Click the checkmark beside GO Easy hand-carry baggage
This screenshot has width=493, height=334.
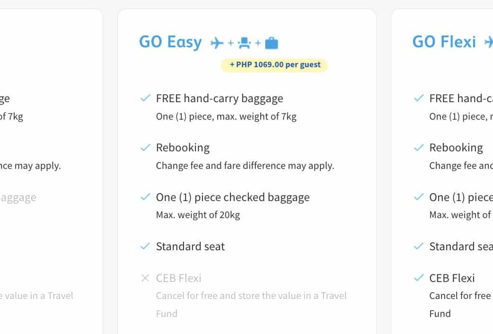(x=145, y=98)
